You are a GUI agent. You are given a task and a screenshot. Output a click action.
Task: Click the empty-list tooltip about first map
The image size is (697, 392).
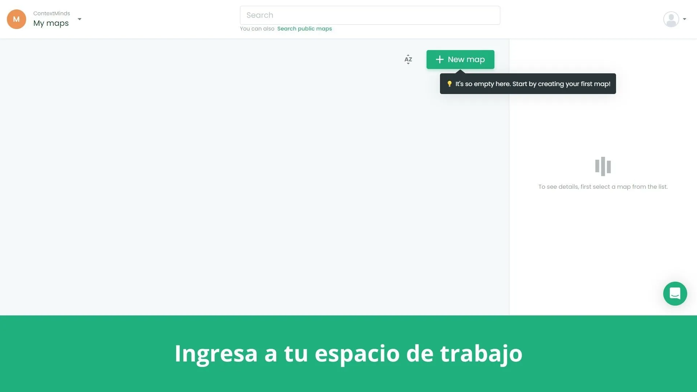pyautogui.click(x=527, y=84)
